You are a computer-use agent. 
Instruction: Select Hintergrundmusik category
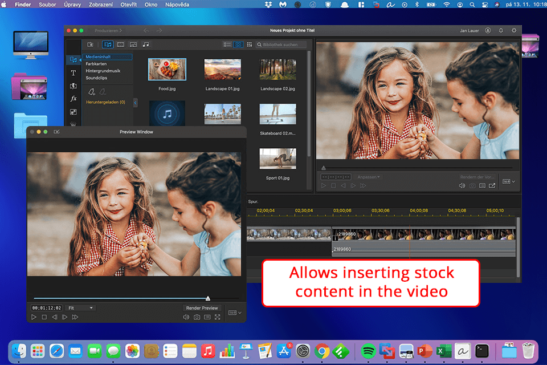pos(103,71)
